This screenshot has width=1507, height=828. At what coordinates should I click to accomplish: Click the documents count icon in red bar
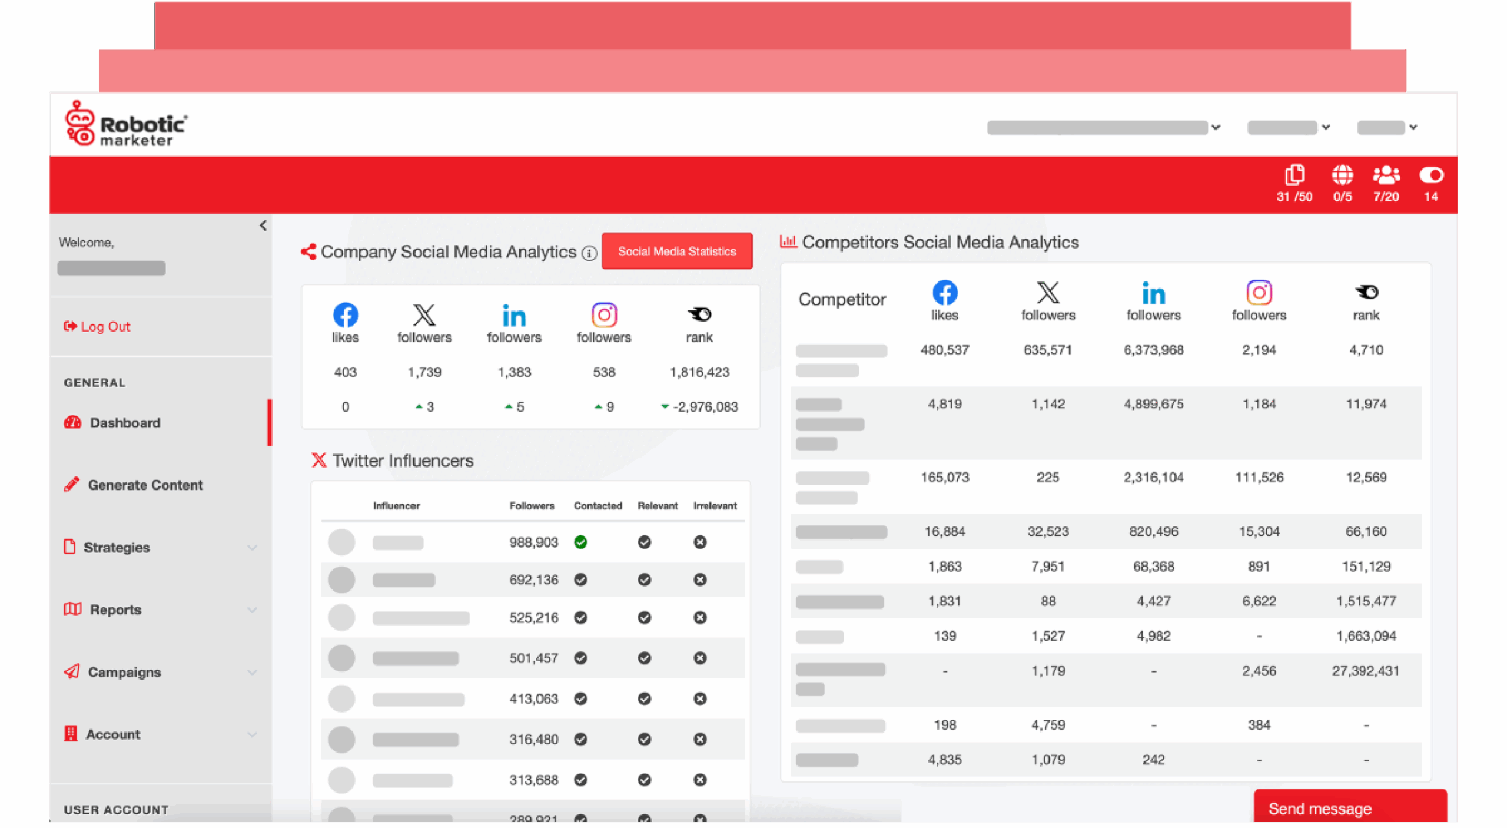[x=1294, y=175]
